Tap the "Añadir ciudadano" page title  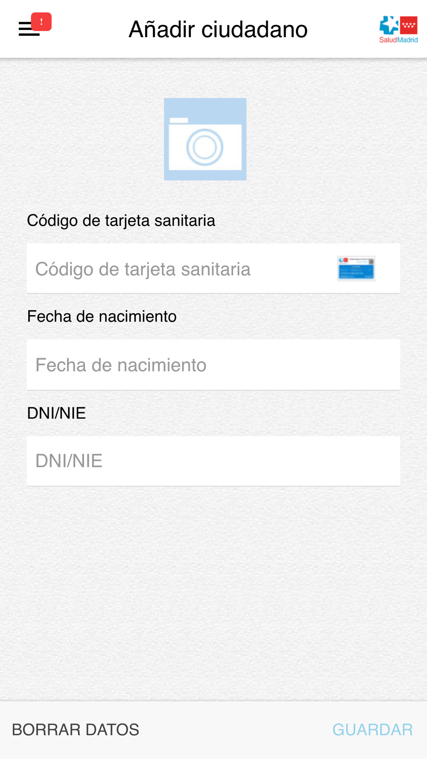(x=218, y=29)
